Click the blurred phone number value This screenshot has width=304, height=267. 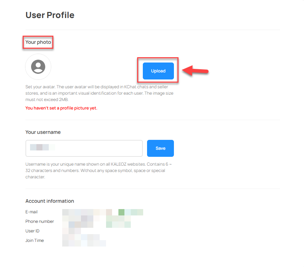pyautogui.click(x=97, y=221)
